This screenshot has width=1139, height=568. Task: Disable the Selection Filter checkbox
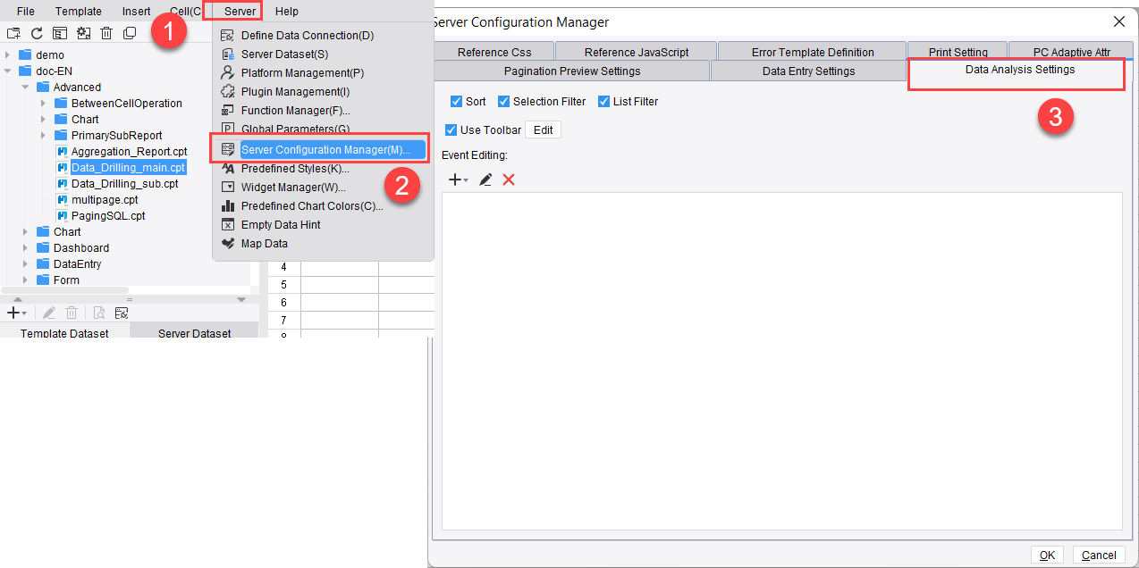pyautogui.click(x=502, y=101)
